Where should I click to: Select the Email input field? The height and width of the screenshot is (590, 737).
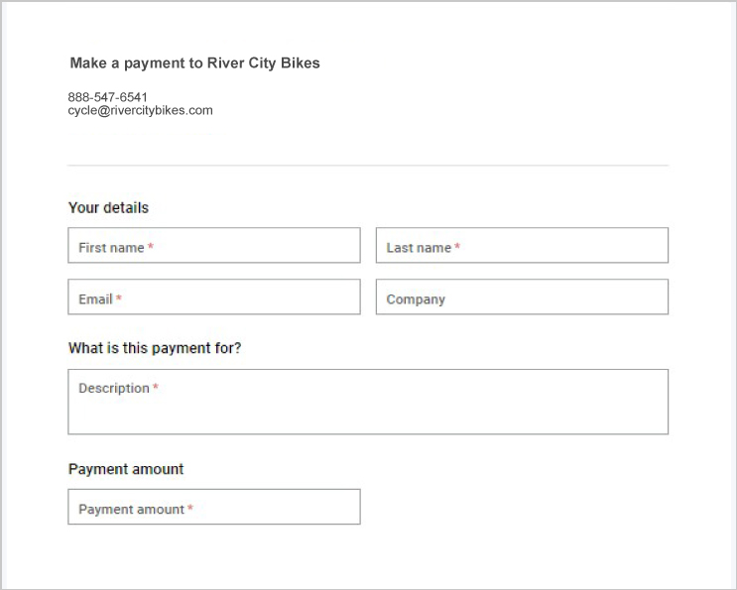coord(214,296)
